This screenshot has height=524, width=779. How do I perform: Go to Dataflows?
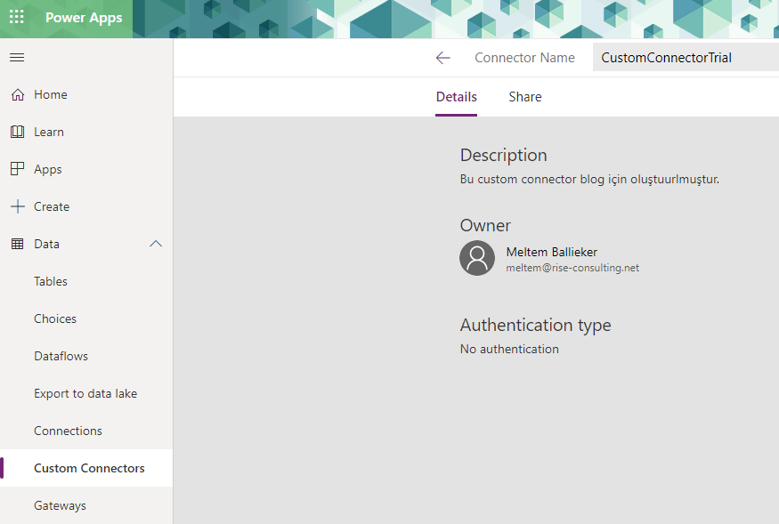pos(61,356)
